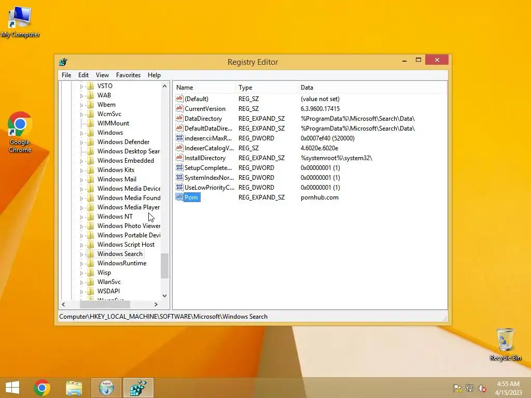
Task: Expand the Wbem tree node
Action: [x=81, y=105]
